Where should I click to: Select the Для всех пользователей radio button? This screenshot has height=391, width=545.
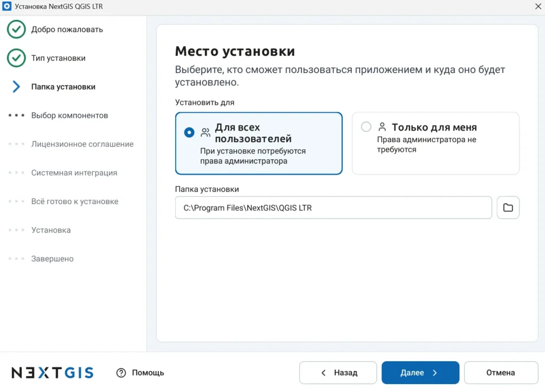tap(189, 133)
